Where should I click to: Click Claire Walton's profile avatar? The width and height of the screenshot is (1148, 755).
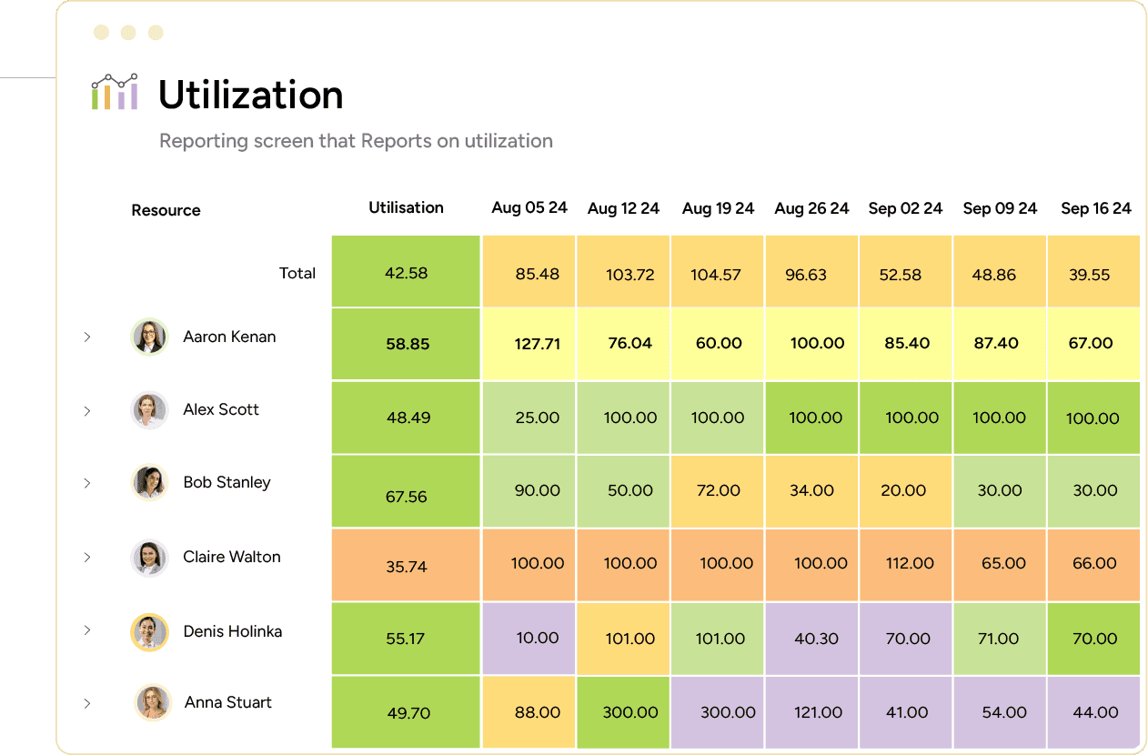[149, 558]
